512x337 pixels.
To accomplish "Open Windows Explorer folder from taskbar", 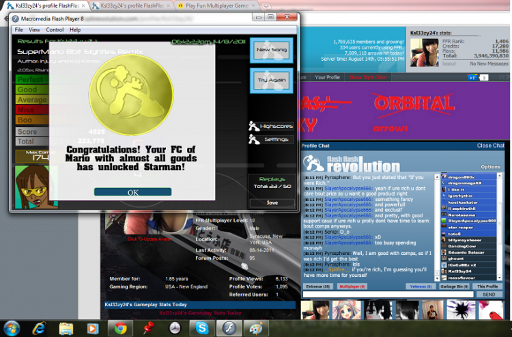I will (x=66, y=328).
